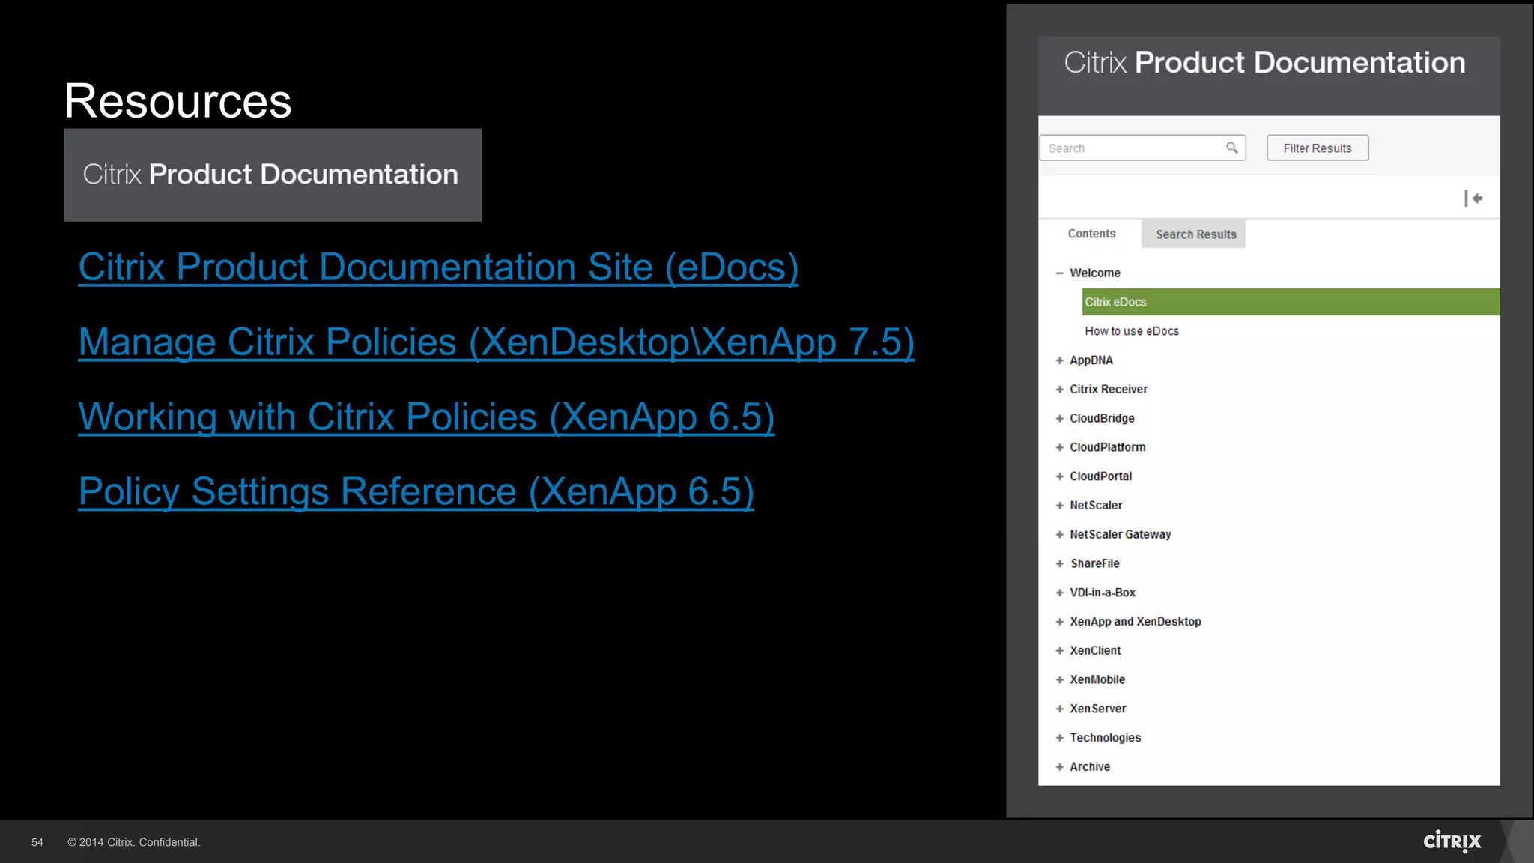1534x863 pixels.
Task: Open Manage Citrix Policies 7.5 link
Action: (x=496, y=342)
